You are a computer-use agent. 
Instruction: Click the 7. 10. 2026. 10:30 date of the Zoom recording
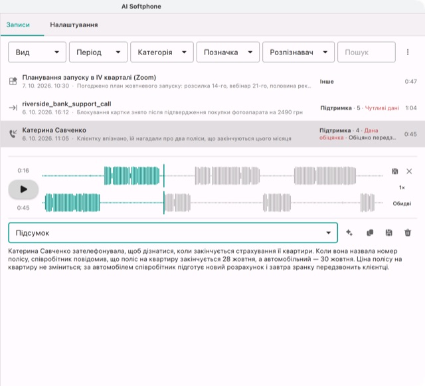pos(46,86)
